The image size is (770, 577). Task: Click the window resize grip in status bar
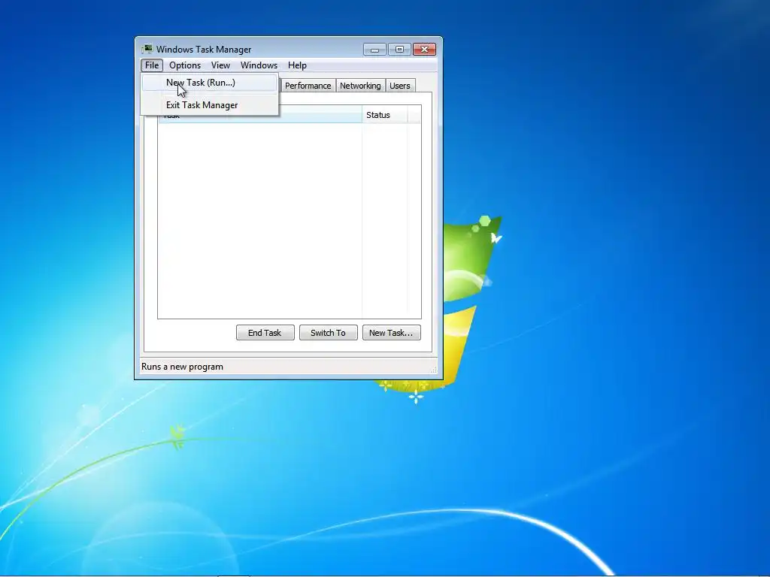tap(433, 370)
